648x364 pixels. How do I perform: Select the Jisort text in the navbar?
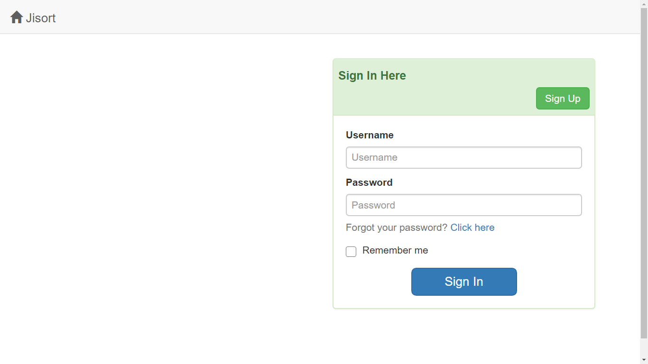tap(42, 18)
